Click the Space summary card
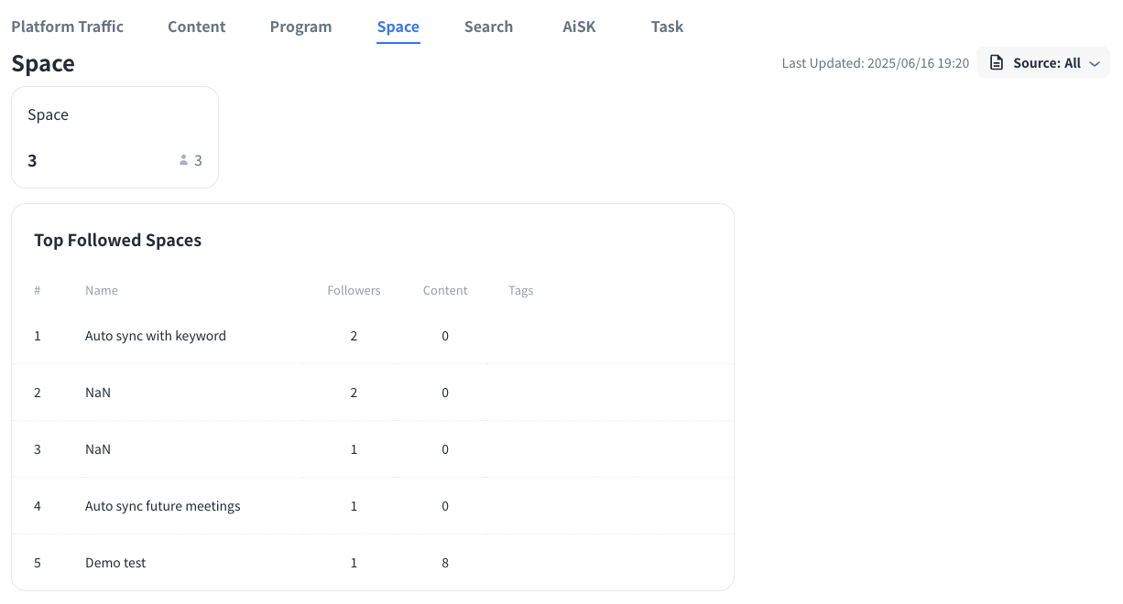This screenshot has width=1123, height=604. 114,137
